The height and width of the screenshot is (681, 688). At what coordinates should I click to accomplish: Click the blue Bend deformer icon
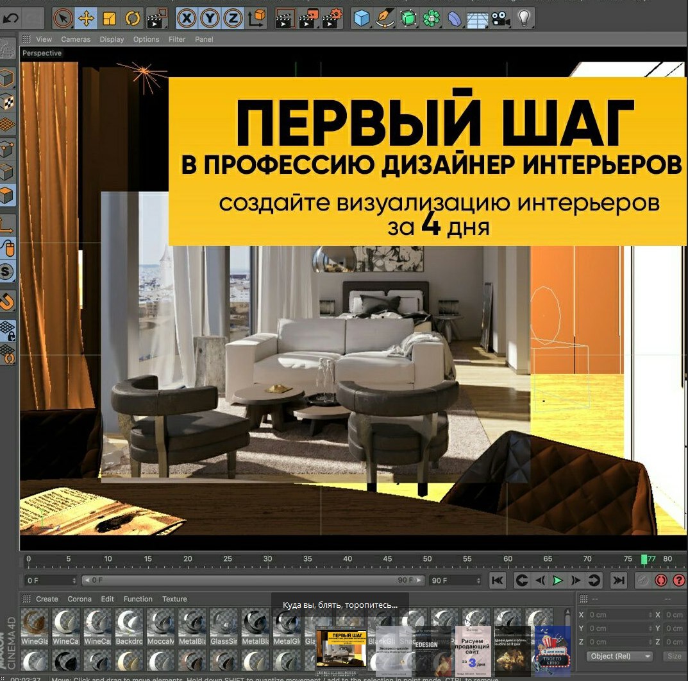[x=455, y=19]
